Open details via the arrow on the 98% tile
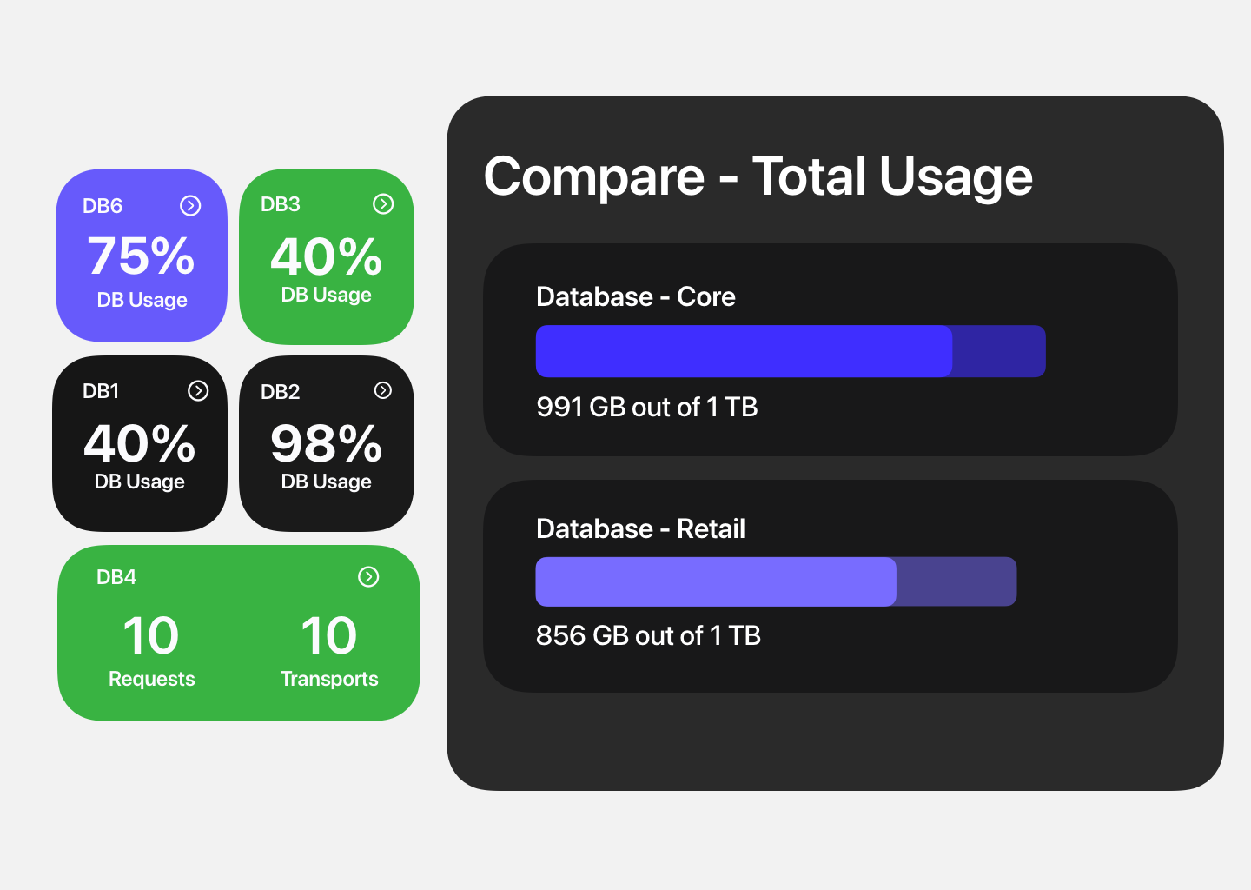The image size is (1251, 890). tap(384, 391)
